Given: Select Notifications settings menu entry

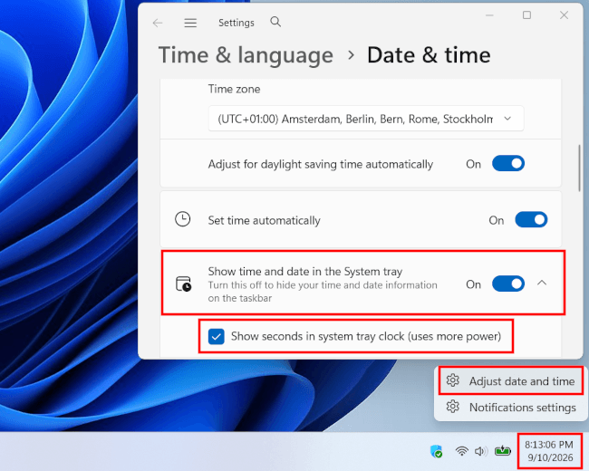Looking at the screenshot, I should pos(510,408).
